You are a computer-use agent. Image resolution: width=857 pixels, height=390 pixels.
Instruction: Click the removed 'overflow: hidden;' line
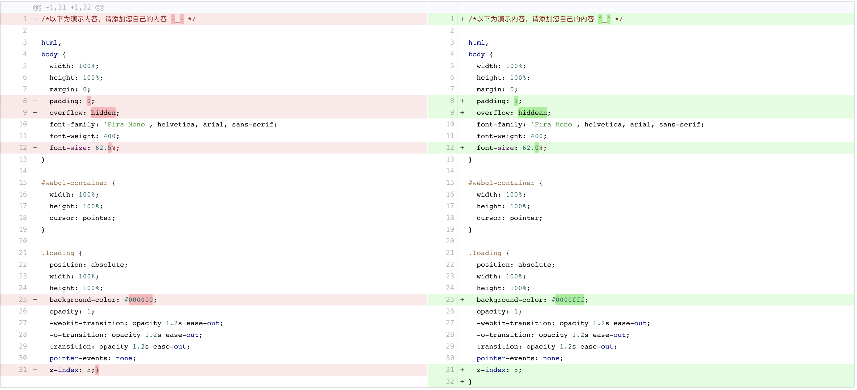214,112
